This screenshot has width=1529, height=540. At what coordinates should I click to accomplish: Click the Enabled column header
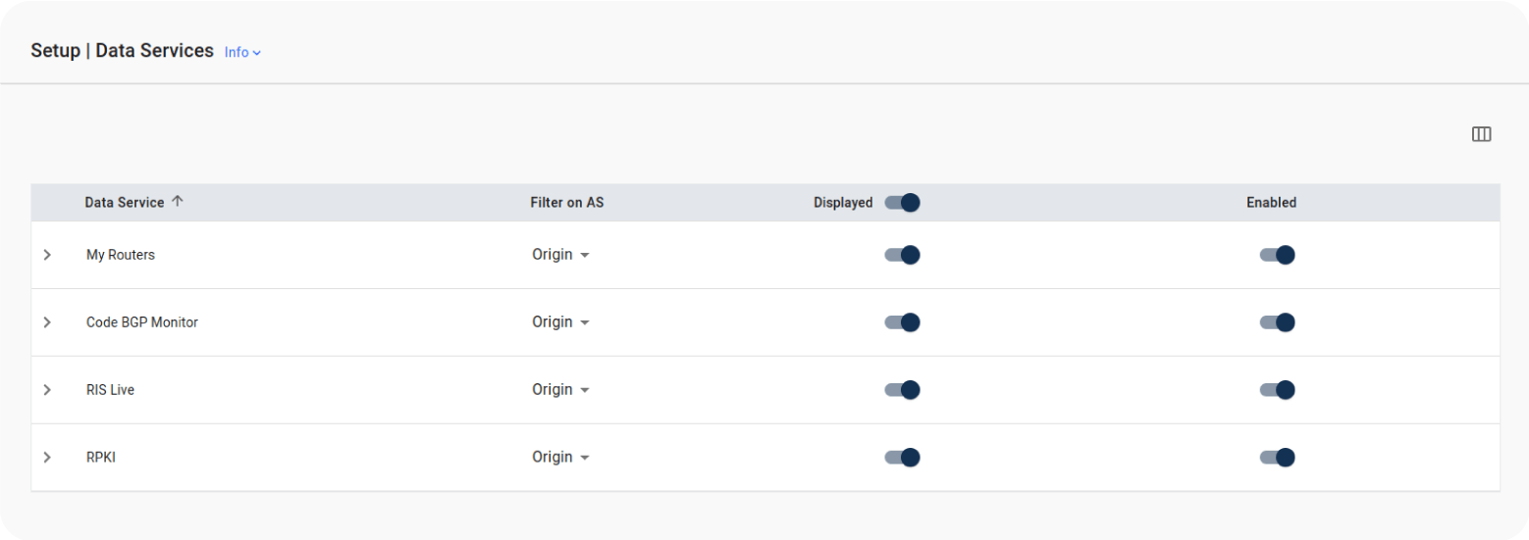[1271, 203]
